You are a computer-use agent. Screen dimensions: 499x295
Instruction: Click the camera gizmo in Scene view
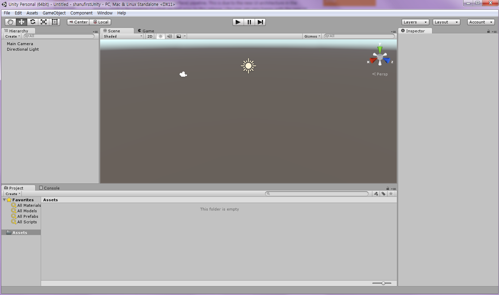183,74
